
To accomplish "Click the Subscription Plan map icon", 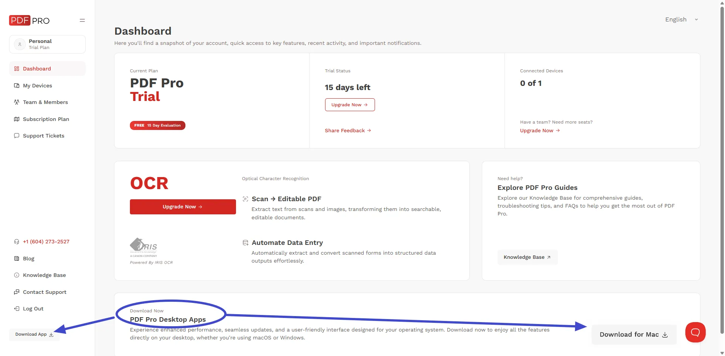I will click(x=17, y=119).
